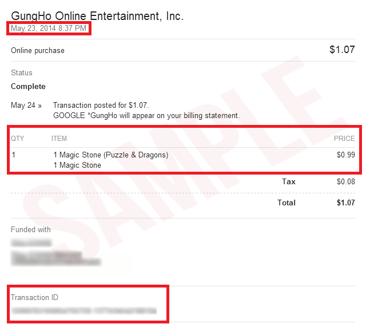
Task: Click the Tax label
Action: [289, 181]
